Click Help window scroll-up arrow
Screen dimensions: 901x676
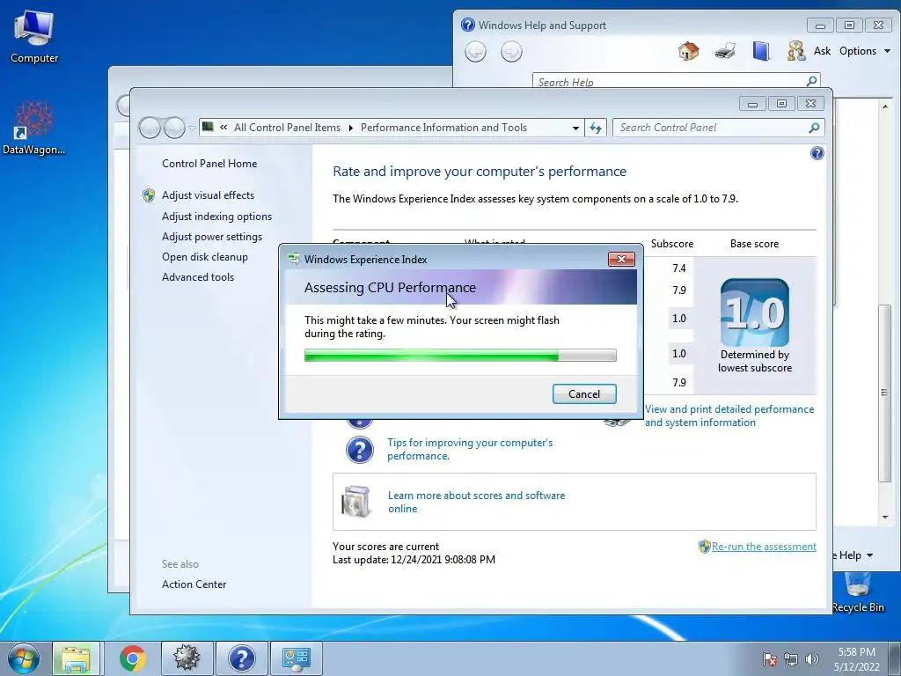pyautogui.click(x=885, y=107)
